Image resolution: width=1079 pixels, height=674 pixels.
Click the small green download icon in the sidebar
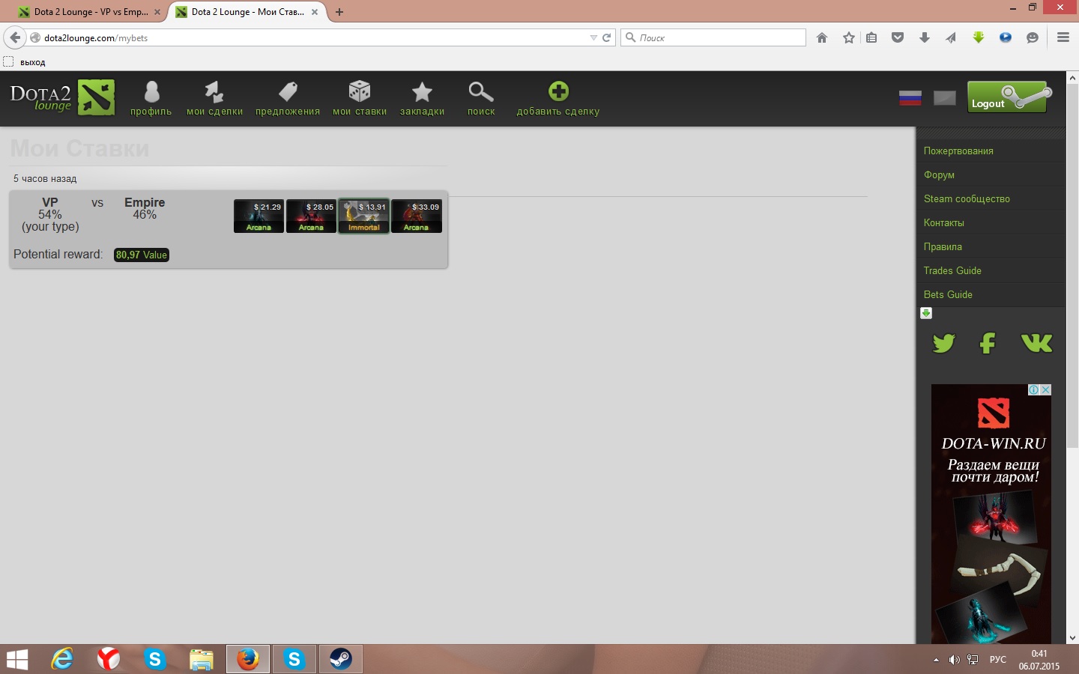click(x=926, y=313)
